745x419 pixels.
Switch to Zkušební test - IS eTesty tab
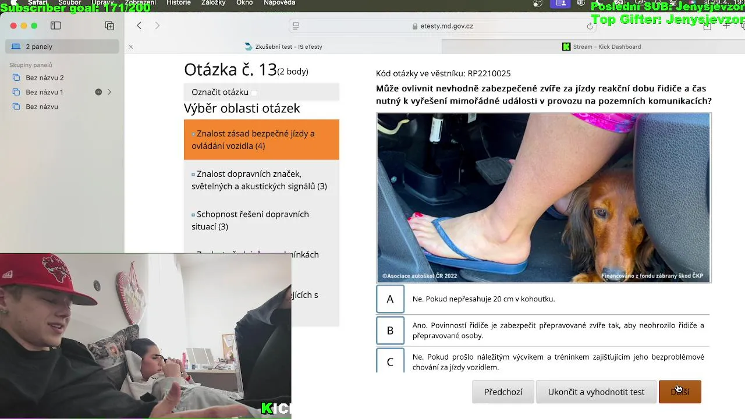click(283, 47)
